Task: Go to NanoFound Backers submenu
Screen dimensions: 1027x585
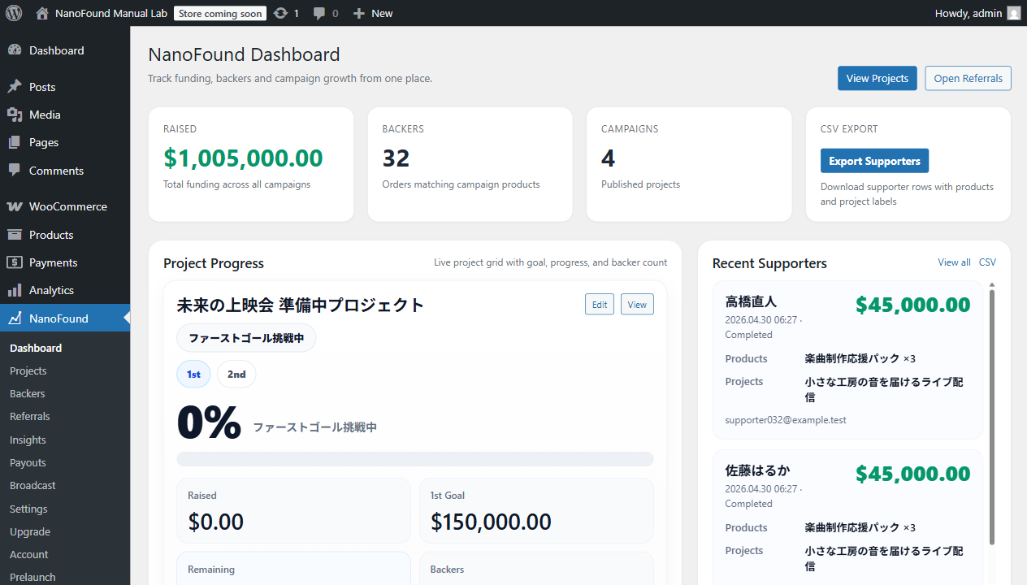Action: click(28, 393)
